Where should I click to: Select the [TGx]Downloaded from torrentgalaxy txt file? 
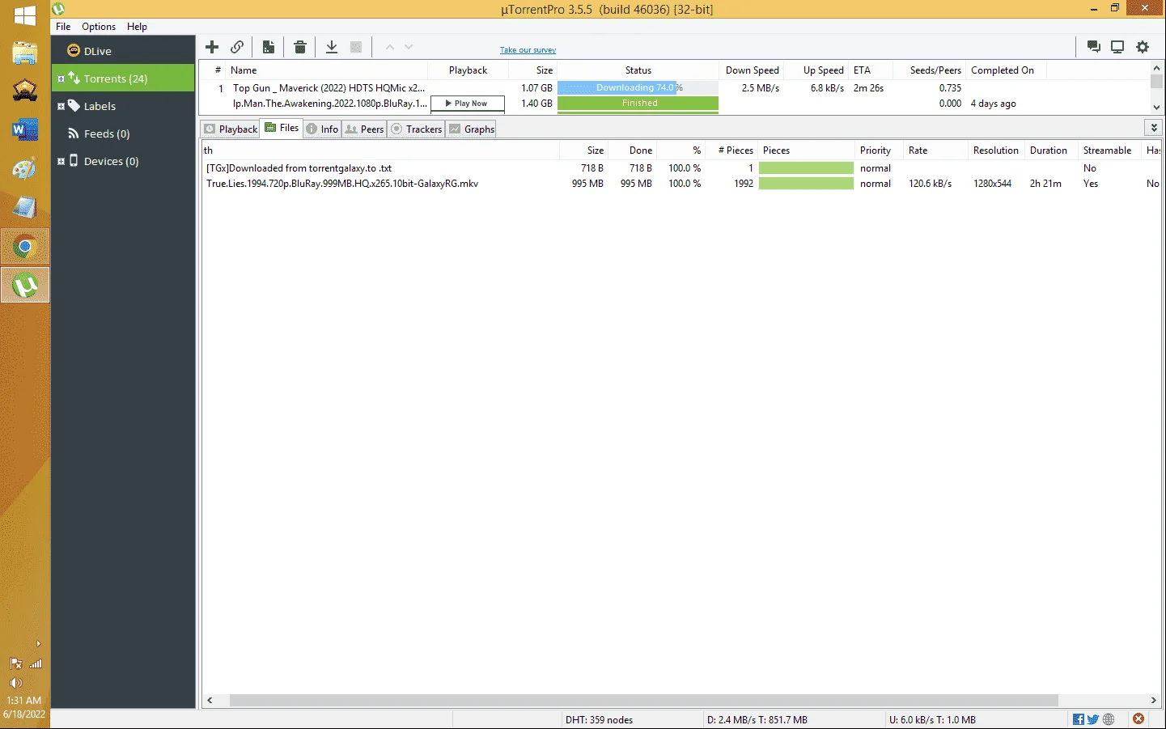click(x=681, y=168)
